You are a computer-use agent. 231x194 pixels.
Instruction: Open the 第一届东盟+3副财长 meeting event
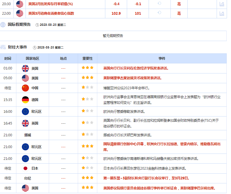146,178
